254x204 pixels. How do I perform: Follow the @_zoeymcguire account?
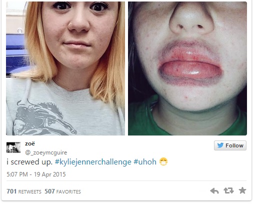pos(230,145)
